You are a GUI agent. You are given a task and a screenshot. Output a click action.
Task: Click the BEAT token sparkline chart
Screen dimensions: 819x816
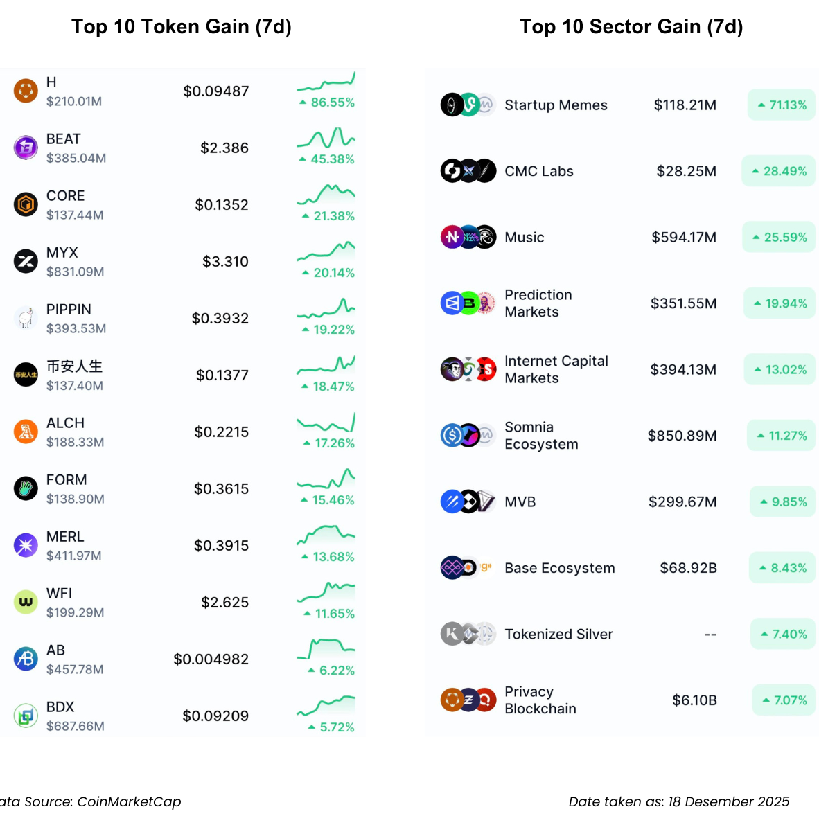tap(326, 139)
